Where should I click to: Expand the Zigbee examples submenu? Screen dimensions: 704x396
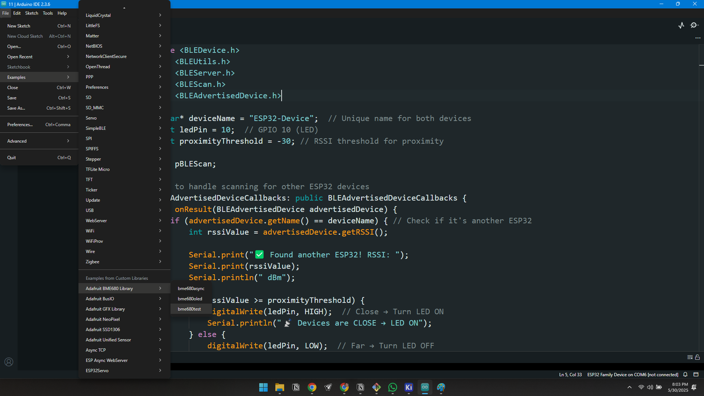coord(124,262)
